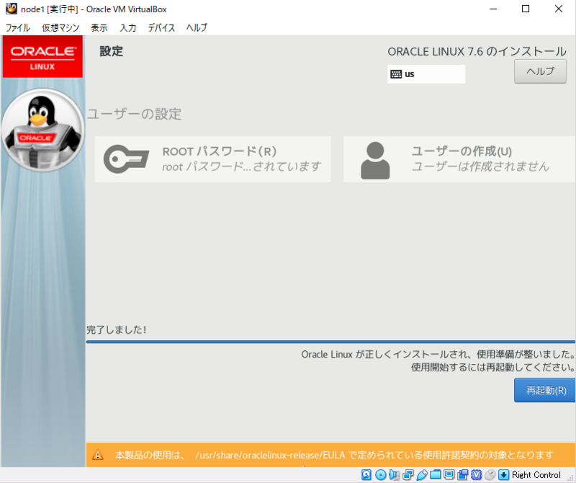Click the hard disk activity status icon
The height and width of the screenshot is (483, 576).
(x=366, y=475)
